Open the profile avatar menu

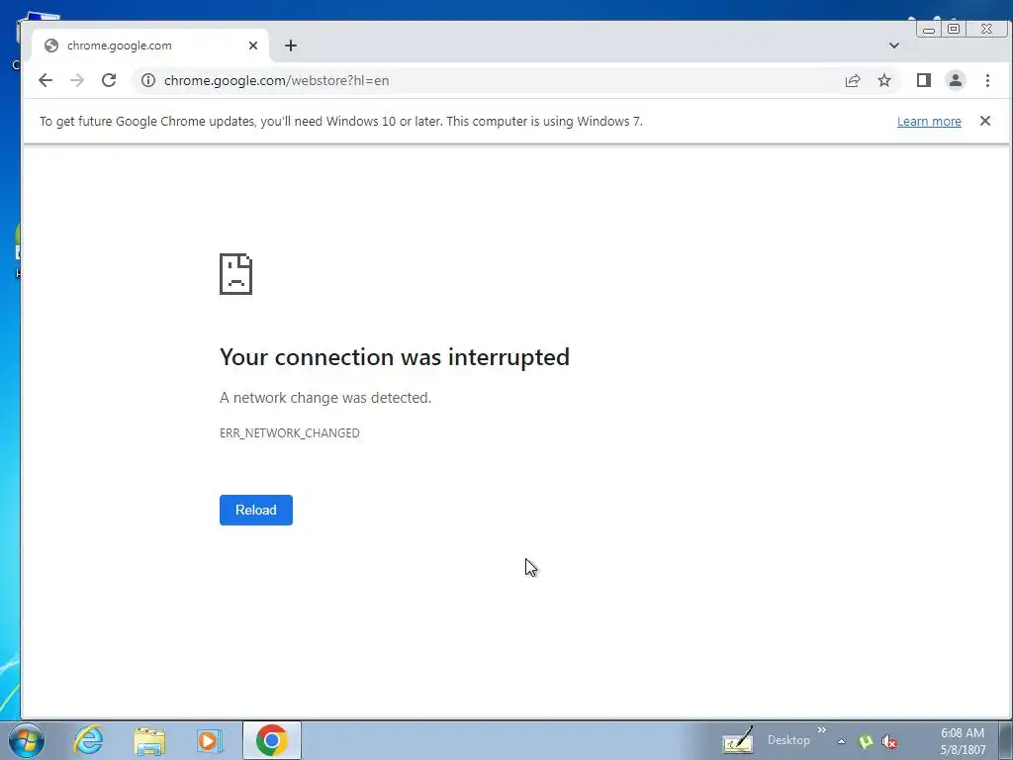coord(956,80)
